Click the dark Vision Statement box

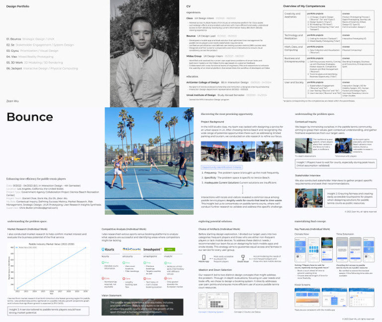click(142, 307)
